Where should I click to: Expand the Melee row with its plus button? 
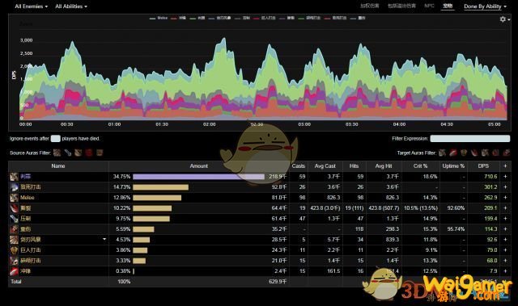pyautogui.click(x=505, y=198)
